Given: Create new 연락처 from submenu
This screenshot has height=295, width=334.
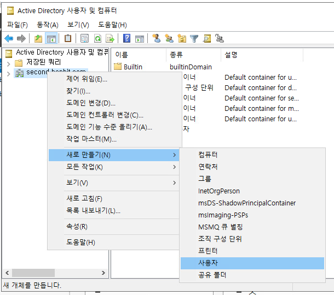Looking at the screenshot, I should point(252,167).
